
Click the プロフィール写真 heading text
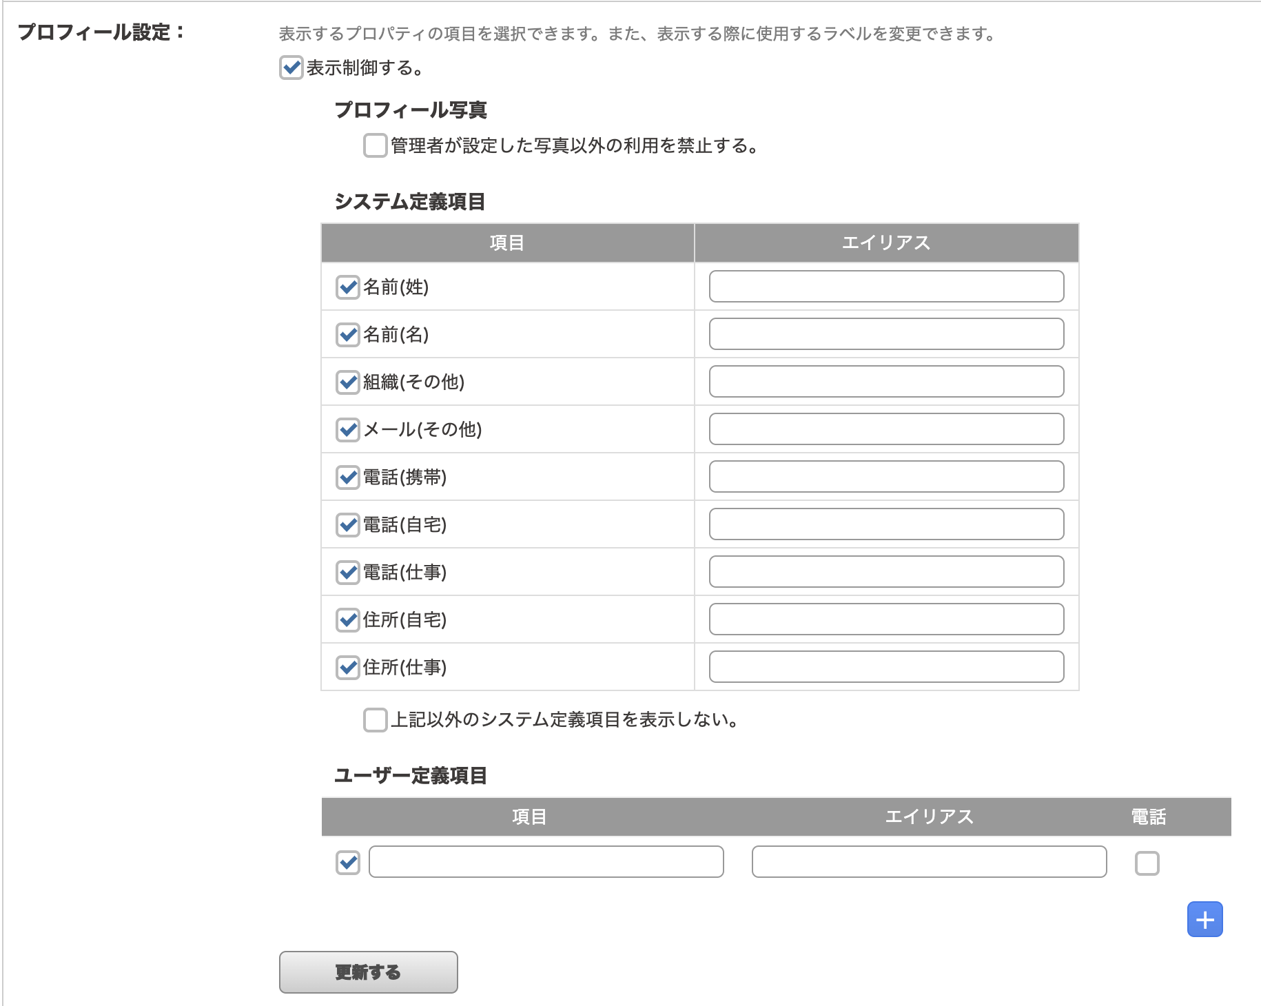tap(411, 110)
